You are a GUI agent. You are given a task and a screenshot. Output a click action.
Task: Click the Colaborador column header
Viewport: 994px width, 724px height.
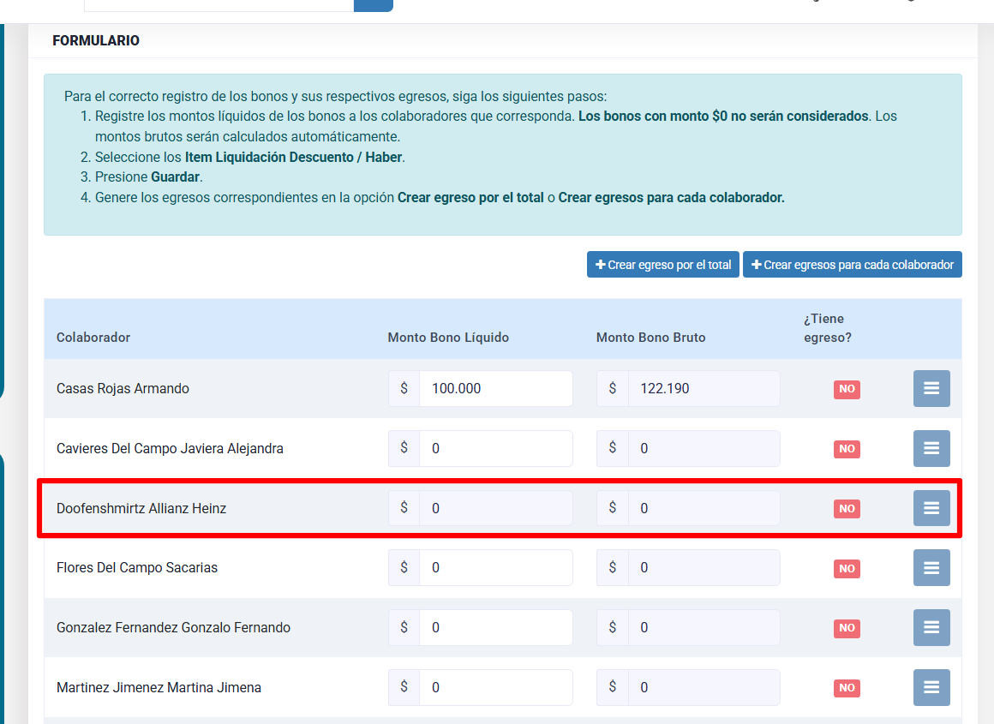coord(93,338)
